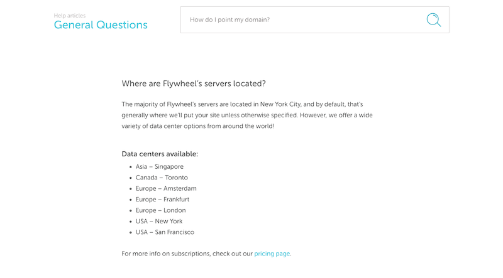Open the pricing page link

tap(272, 254)
